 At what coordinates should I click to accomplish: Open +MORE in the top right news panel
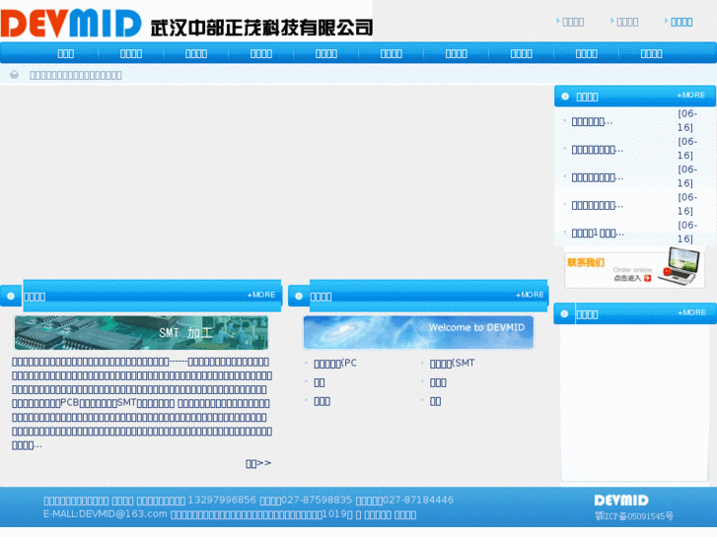pyautogui.click(x=691, y=95)
